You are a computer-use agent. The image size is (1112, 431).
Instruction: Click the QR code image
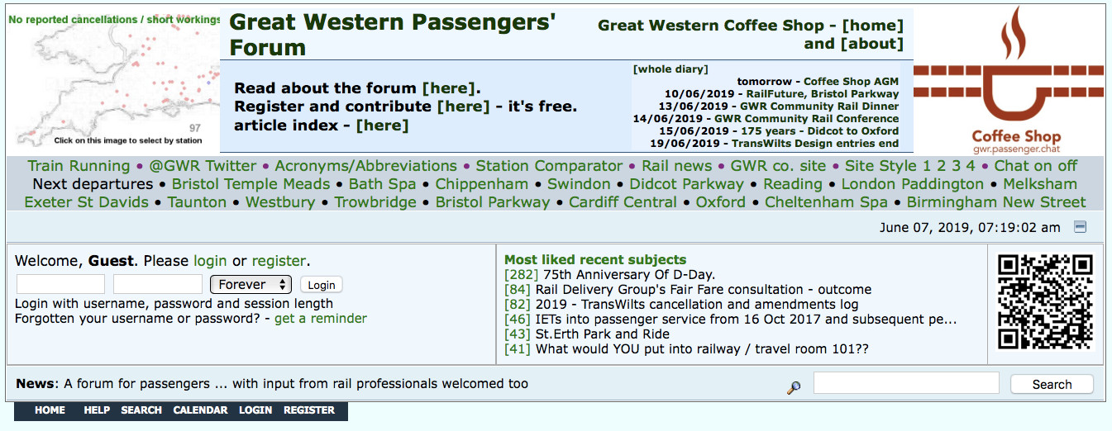point(1045,302)
